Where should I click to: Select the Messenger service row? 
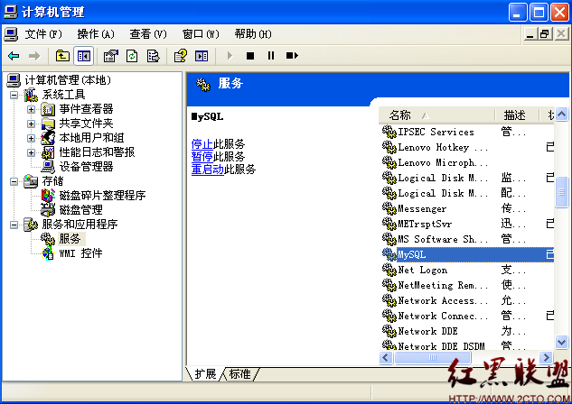[467, 208]
